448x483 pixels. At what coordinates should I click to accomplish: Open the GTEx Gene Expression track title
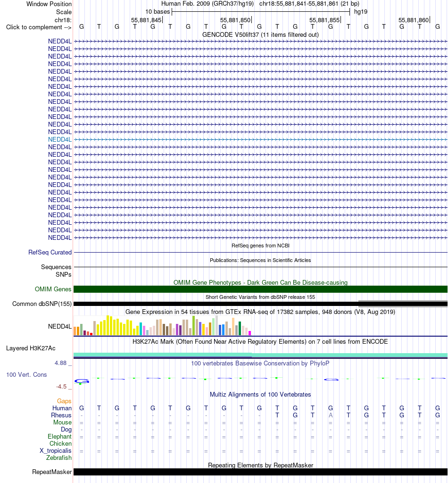click(260, 312)
